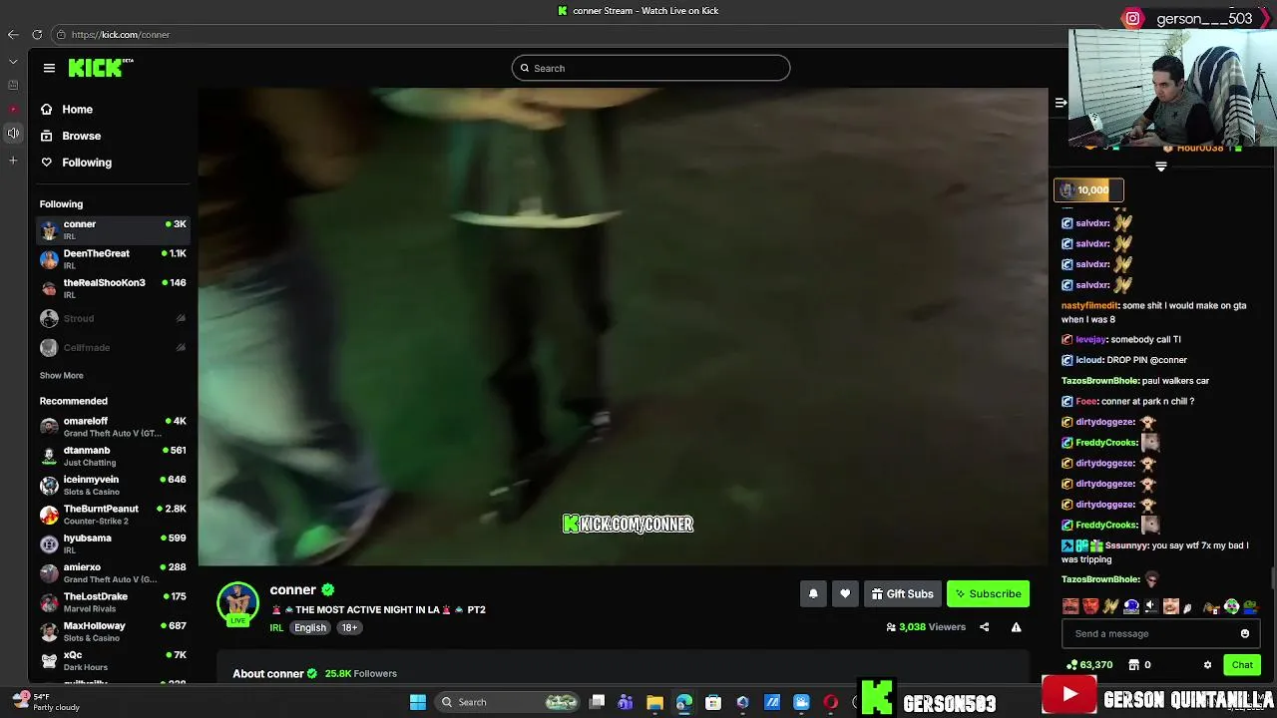Click the live stream video player
Screen dimensions: 1277x718
point(623,326)
